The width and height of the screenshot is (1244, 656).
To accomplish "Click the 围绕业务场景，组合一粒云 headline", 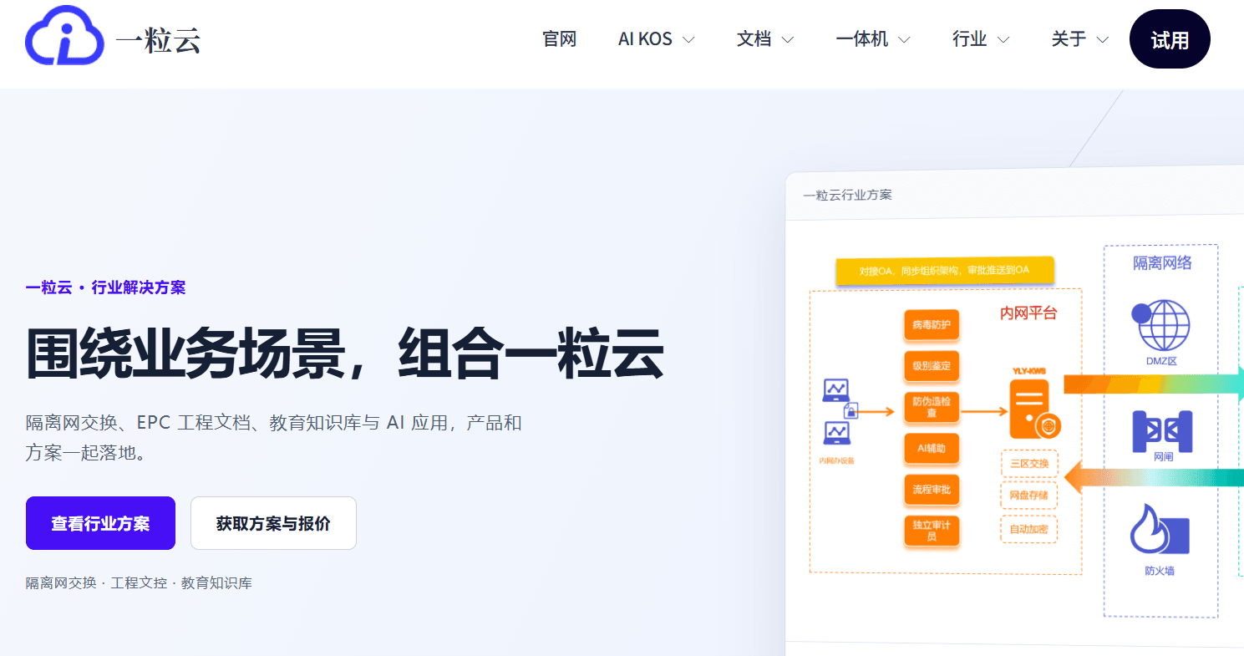I will point(345,353).
